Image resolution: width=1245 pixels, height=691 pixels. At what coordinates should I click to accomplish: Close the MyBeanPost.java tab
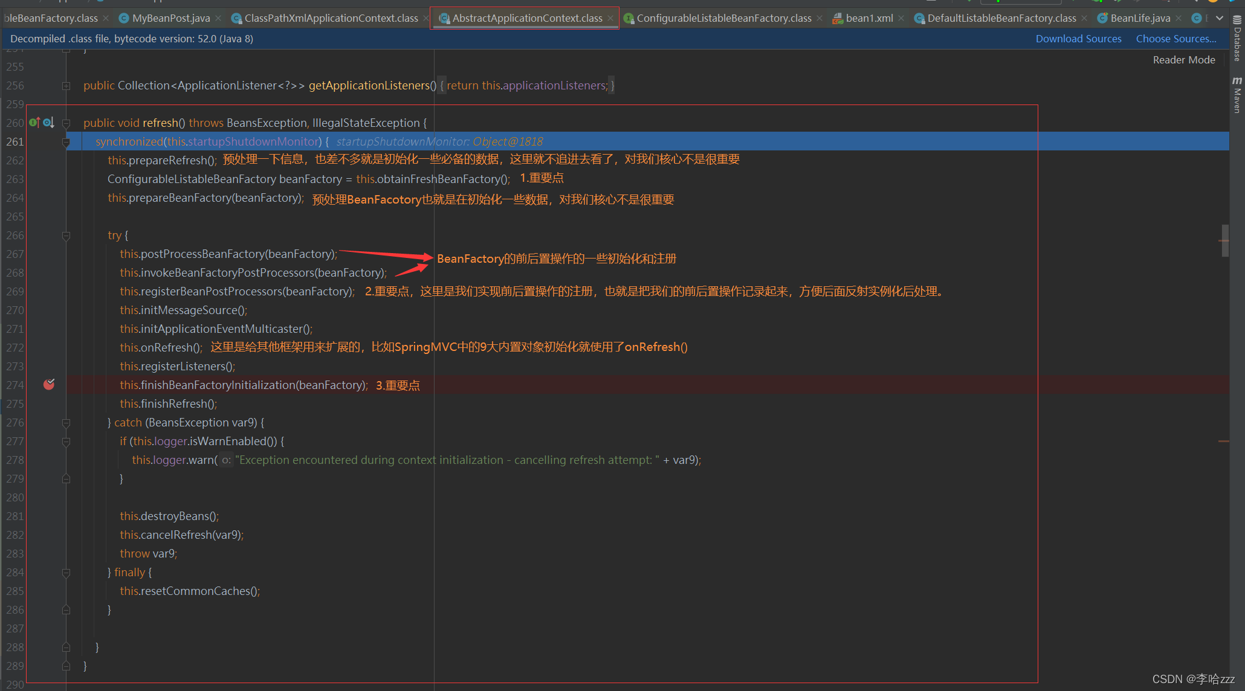point(218,19)
